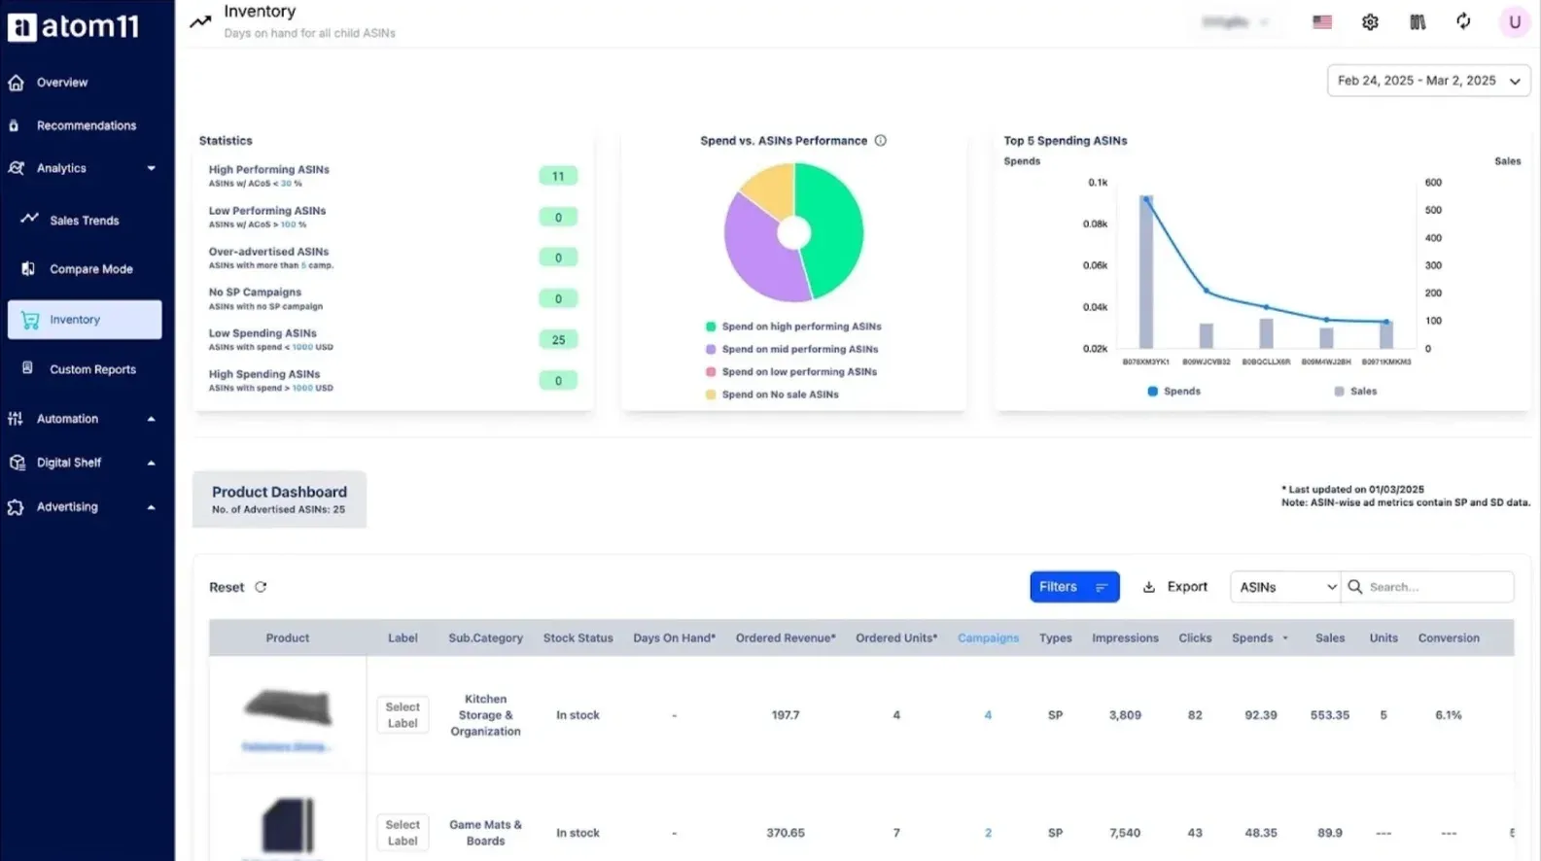1541x861 pixels.
Task: Click the Overview home icon
Action: 16,83
